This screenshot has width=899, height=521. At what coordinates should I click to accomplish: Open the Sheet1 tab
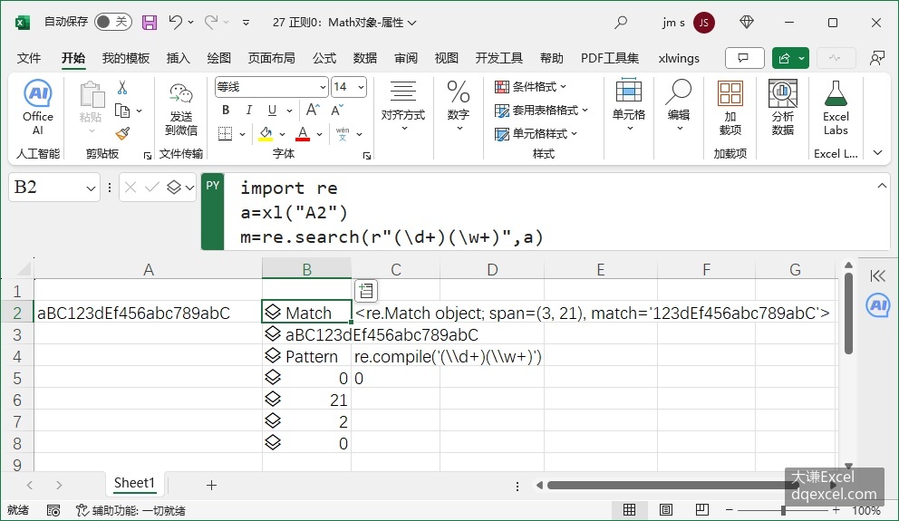pyautogui.click(x=135, y=483)
